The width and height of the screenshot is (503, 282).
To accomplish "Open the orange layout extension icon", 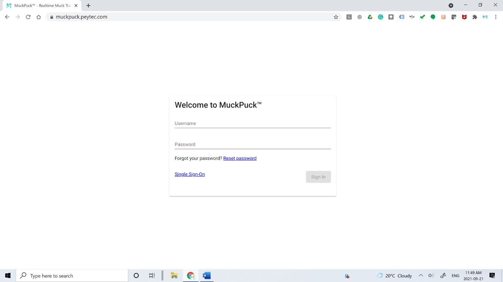I will click(443, 17).
